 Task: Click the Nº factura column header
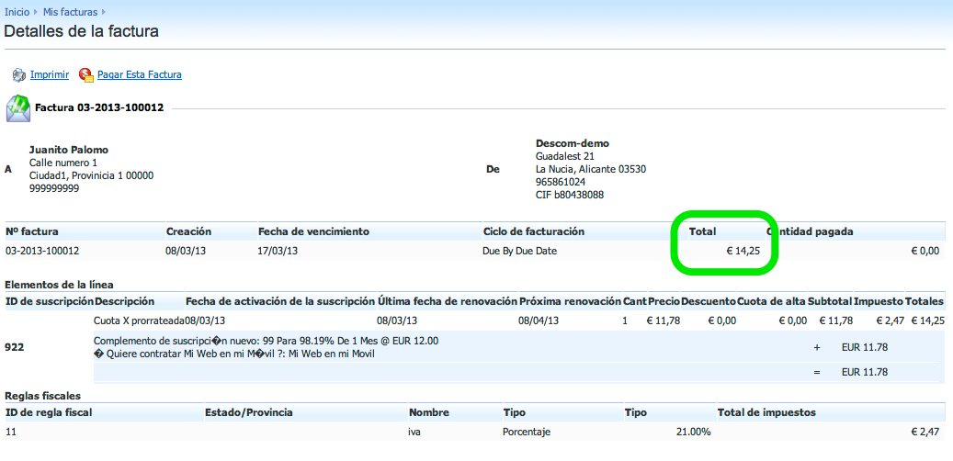pyautogui.click(x=32, y=231)
